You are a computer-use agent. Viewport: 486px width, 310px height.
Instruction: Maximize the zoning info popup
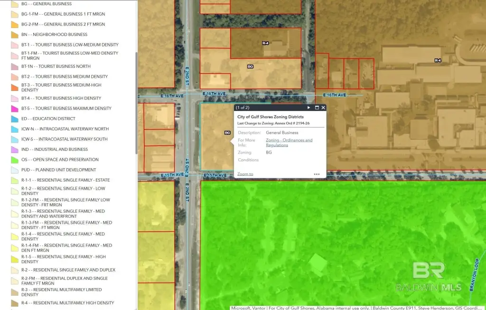(x=317, y=108)
